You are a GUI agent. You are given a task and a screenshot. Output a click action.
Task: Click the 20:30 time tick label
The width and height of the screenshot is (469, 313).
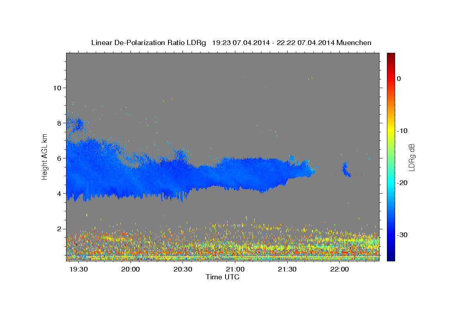[183, 270]
